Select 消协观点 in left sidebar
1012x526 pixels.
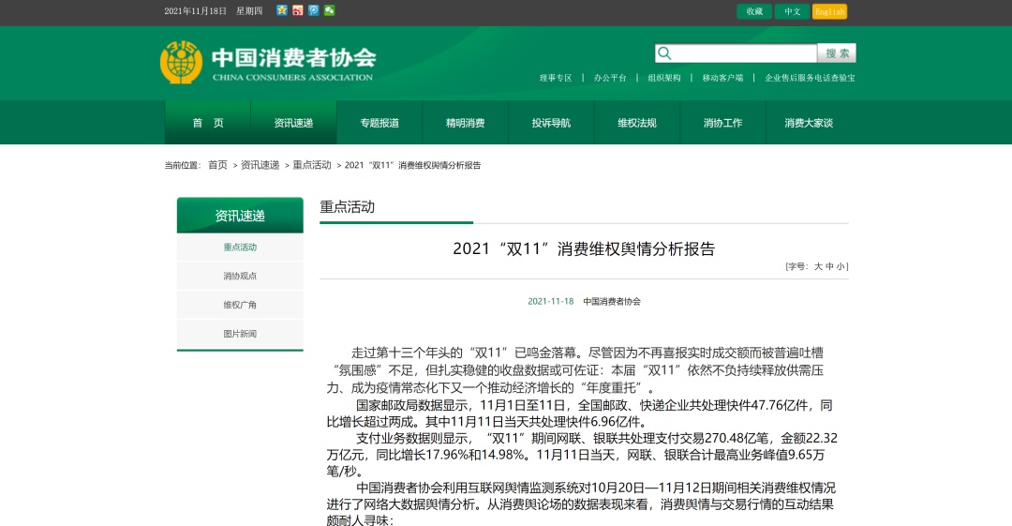pyautogui.click(x=240, y=276)
